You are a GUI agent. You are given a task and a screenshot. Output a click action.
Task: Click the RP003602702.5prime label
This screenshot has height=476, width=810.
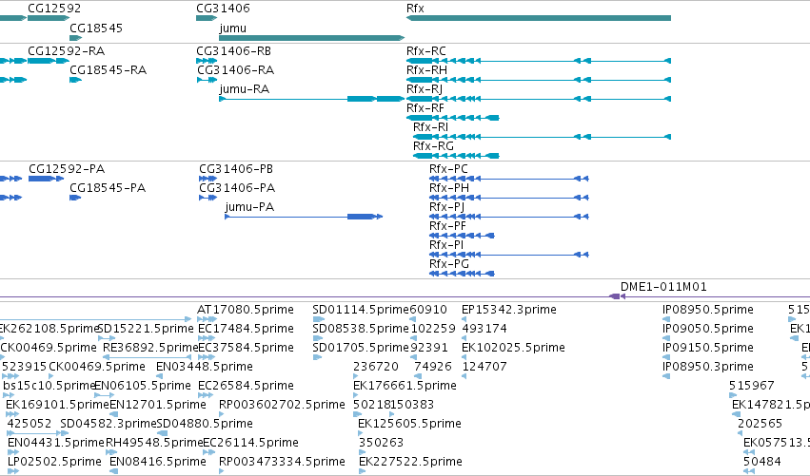point(282,405)
